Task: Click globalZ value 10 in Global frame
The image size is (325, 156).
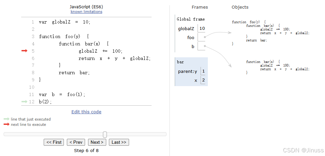Action: pyautogui.click(x=202, y=28)
